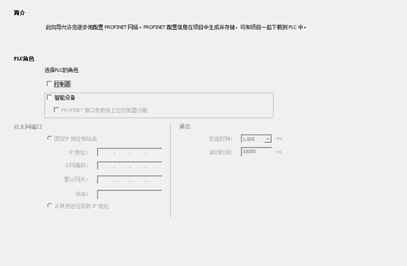407x266 pixels.
Task: Click the 从其他途径获取 IP 地址 label text
Action: click(82, 206)
